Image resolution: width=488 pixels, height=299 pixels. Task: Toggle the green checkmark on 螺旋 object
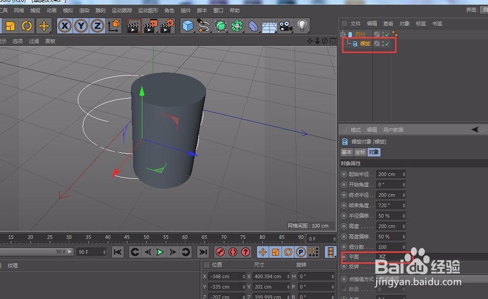pos(387,44)
